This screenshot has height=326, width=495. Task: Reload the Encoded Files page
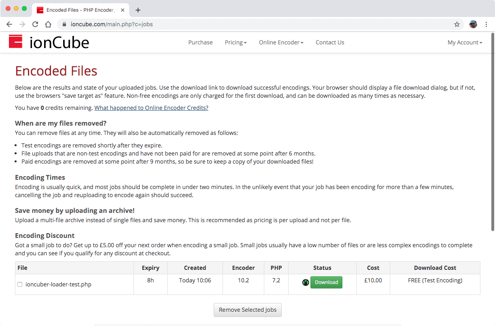click(x=35, y=24)
